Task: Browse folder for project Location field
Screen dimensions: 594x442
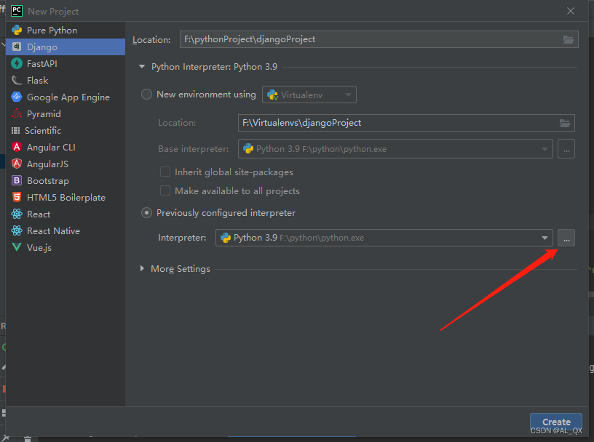Action: point(569,39)
